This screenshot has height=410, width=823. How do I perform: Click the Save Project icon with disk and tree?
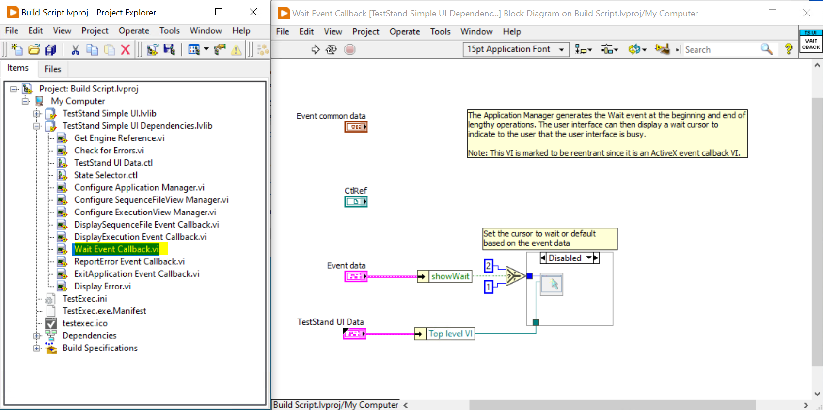pos(169,49)
